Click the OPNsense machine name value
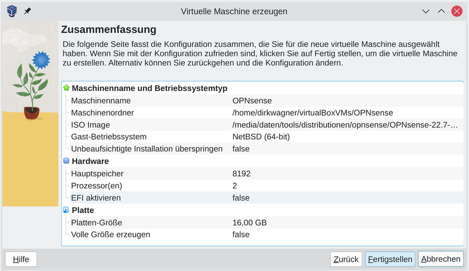 (252, 100)
